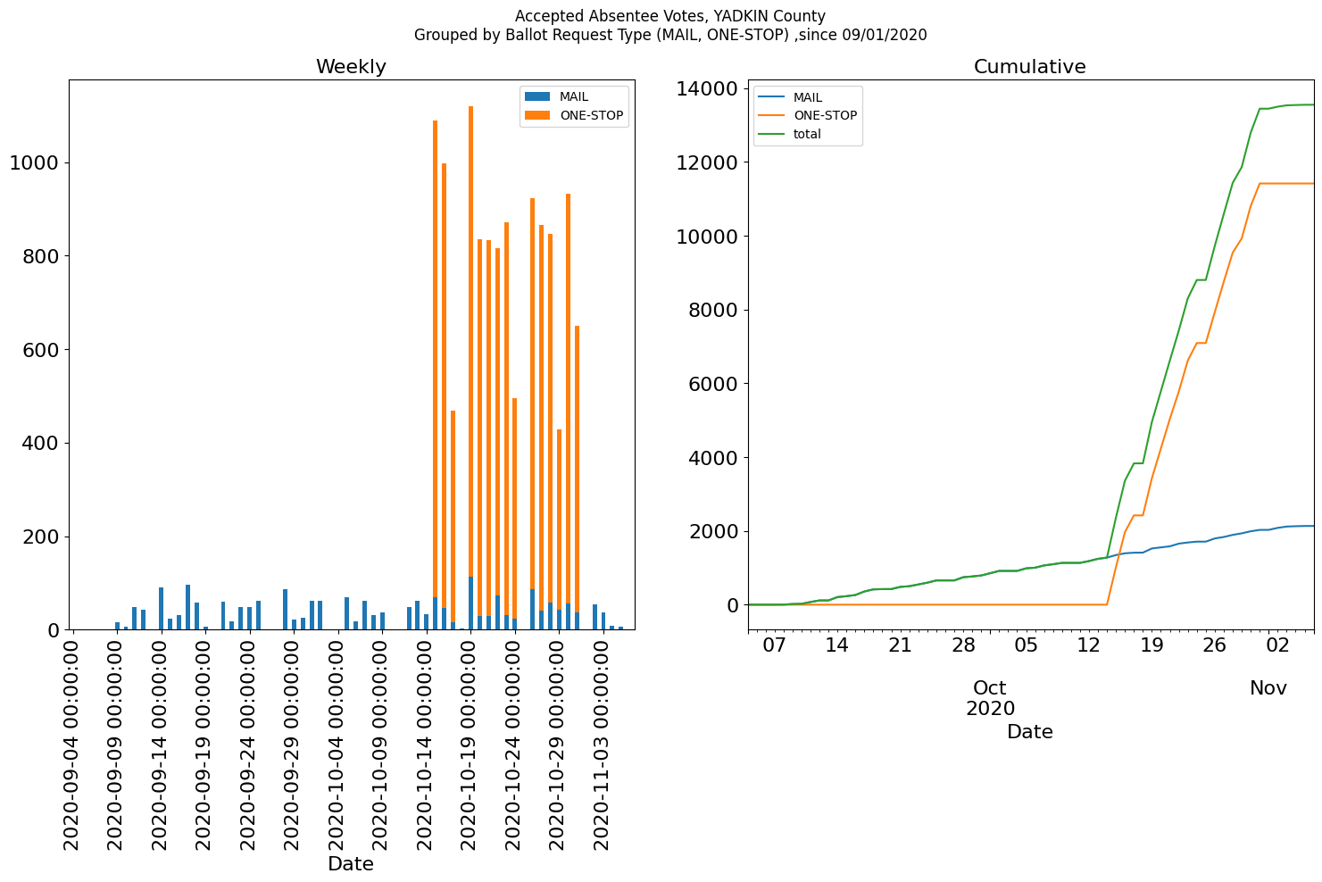Click the '2020-10-04 00:00:00' x-axis label
1322x882 pixels.
[337, 743]
